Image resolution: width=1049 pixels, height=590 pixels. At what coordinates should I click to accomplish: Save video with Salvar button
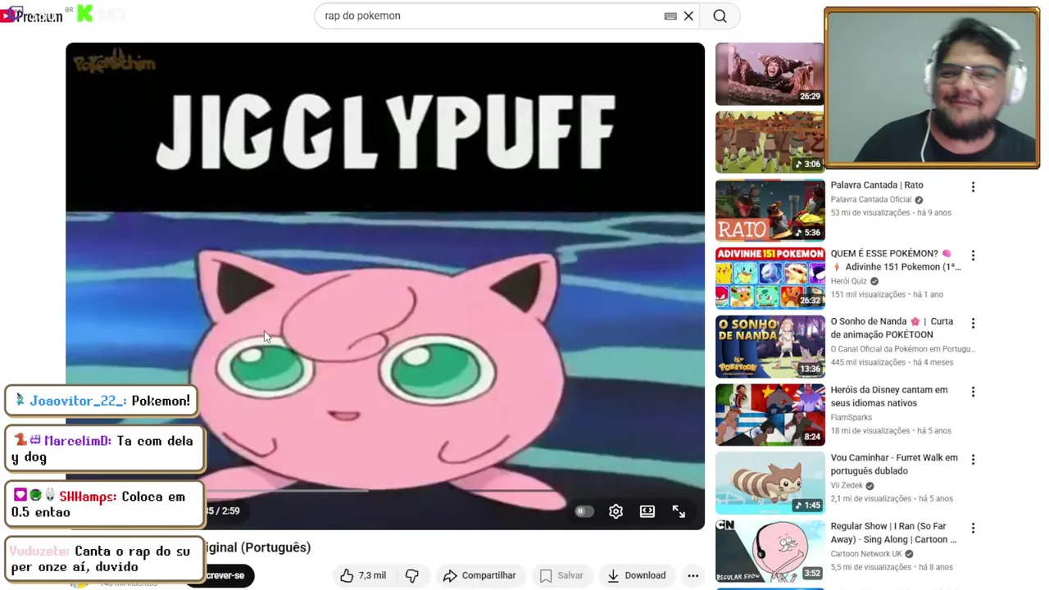[561, 575]
